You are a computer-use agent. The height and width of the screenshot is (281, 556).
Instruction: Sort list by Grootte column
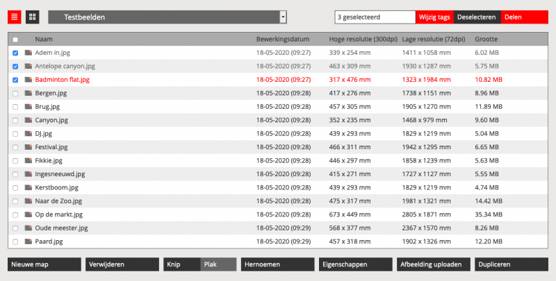point(486,40)
